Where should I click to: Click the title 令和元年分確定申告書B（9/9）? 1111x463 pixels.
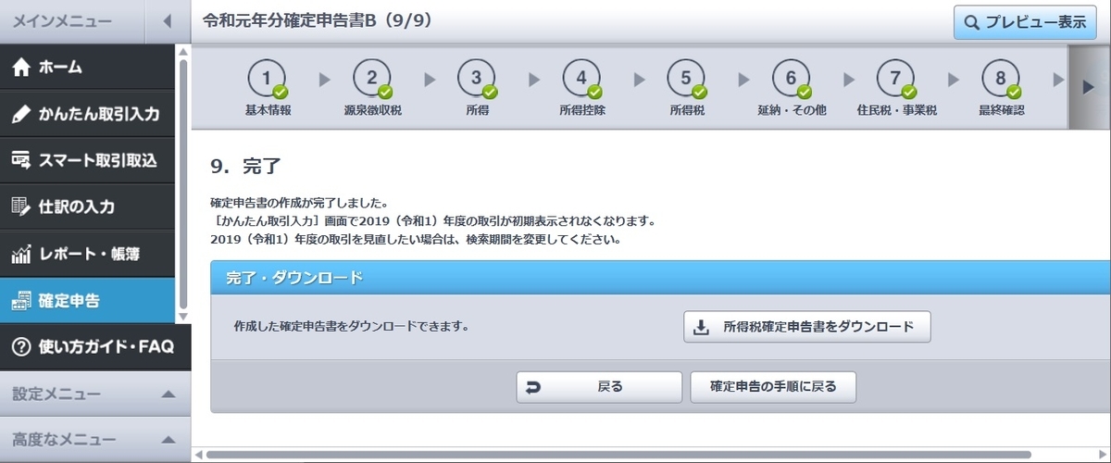[x=319, y=20]
